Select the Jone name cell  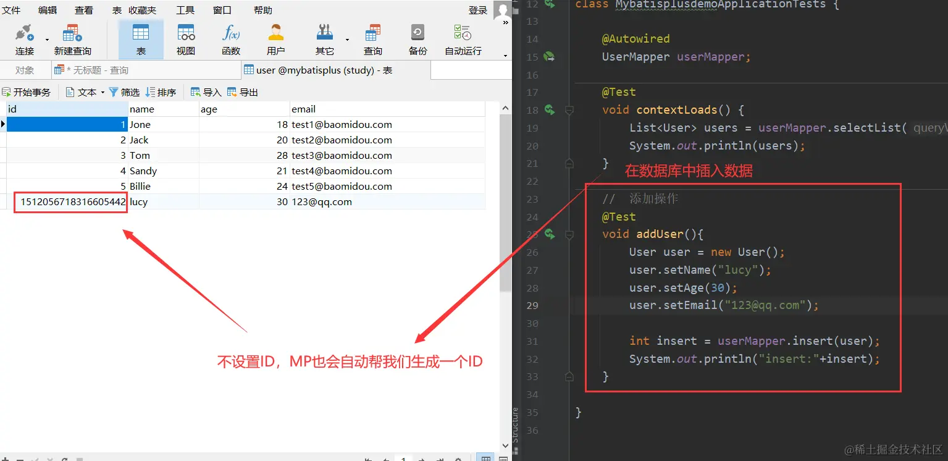pyautogui.click(x=163, y=124)
